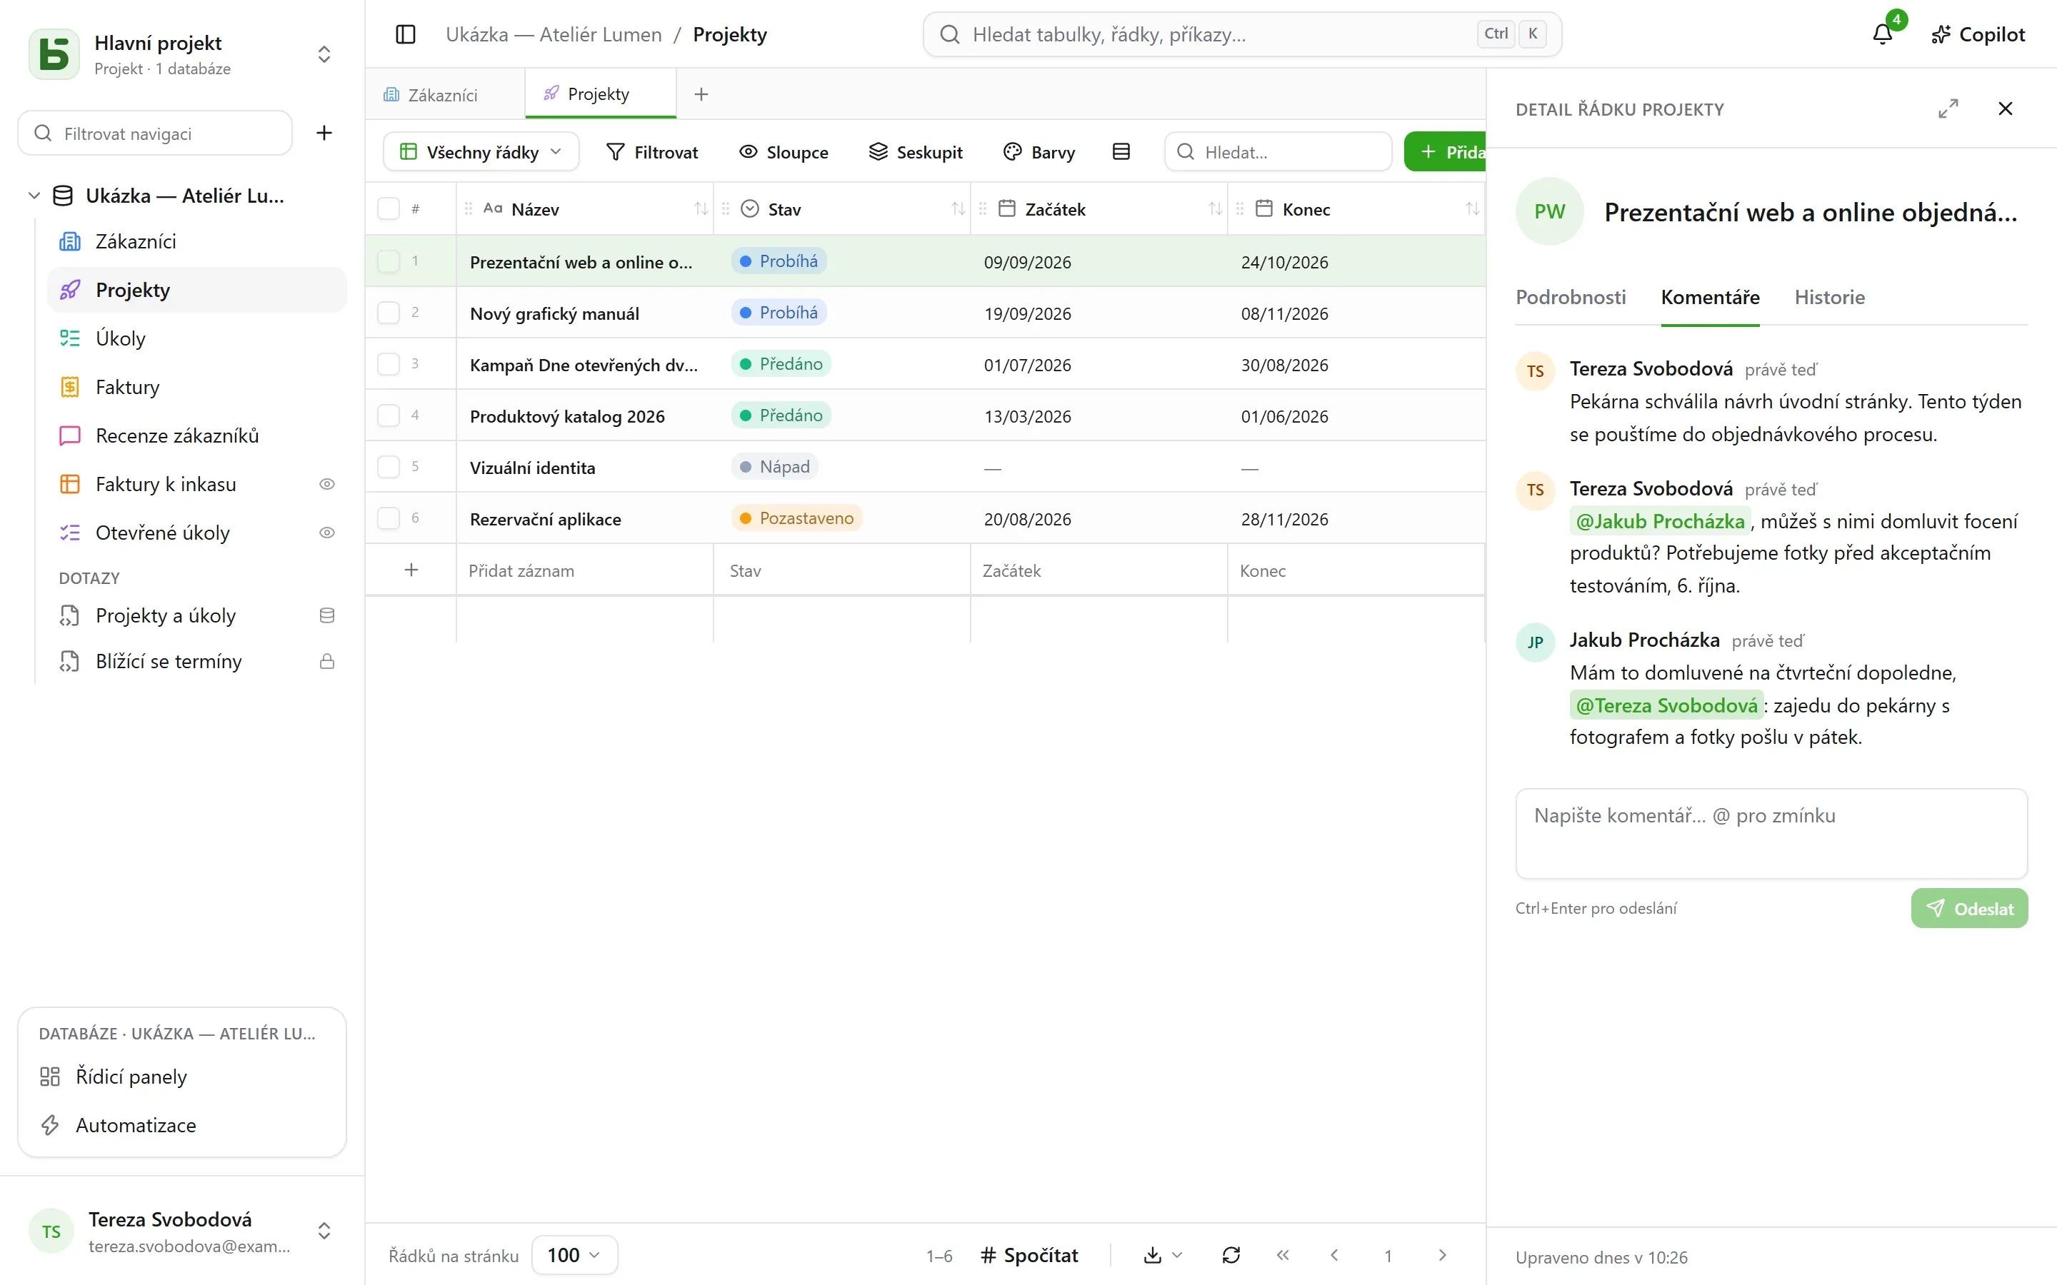Toggle the sidebar panel icon

tap(406, 34)
